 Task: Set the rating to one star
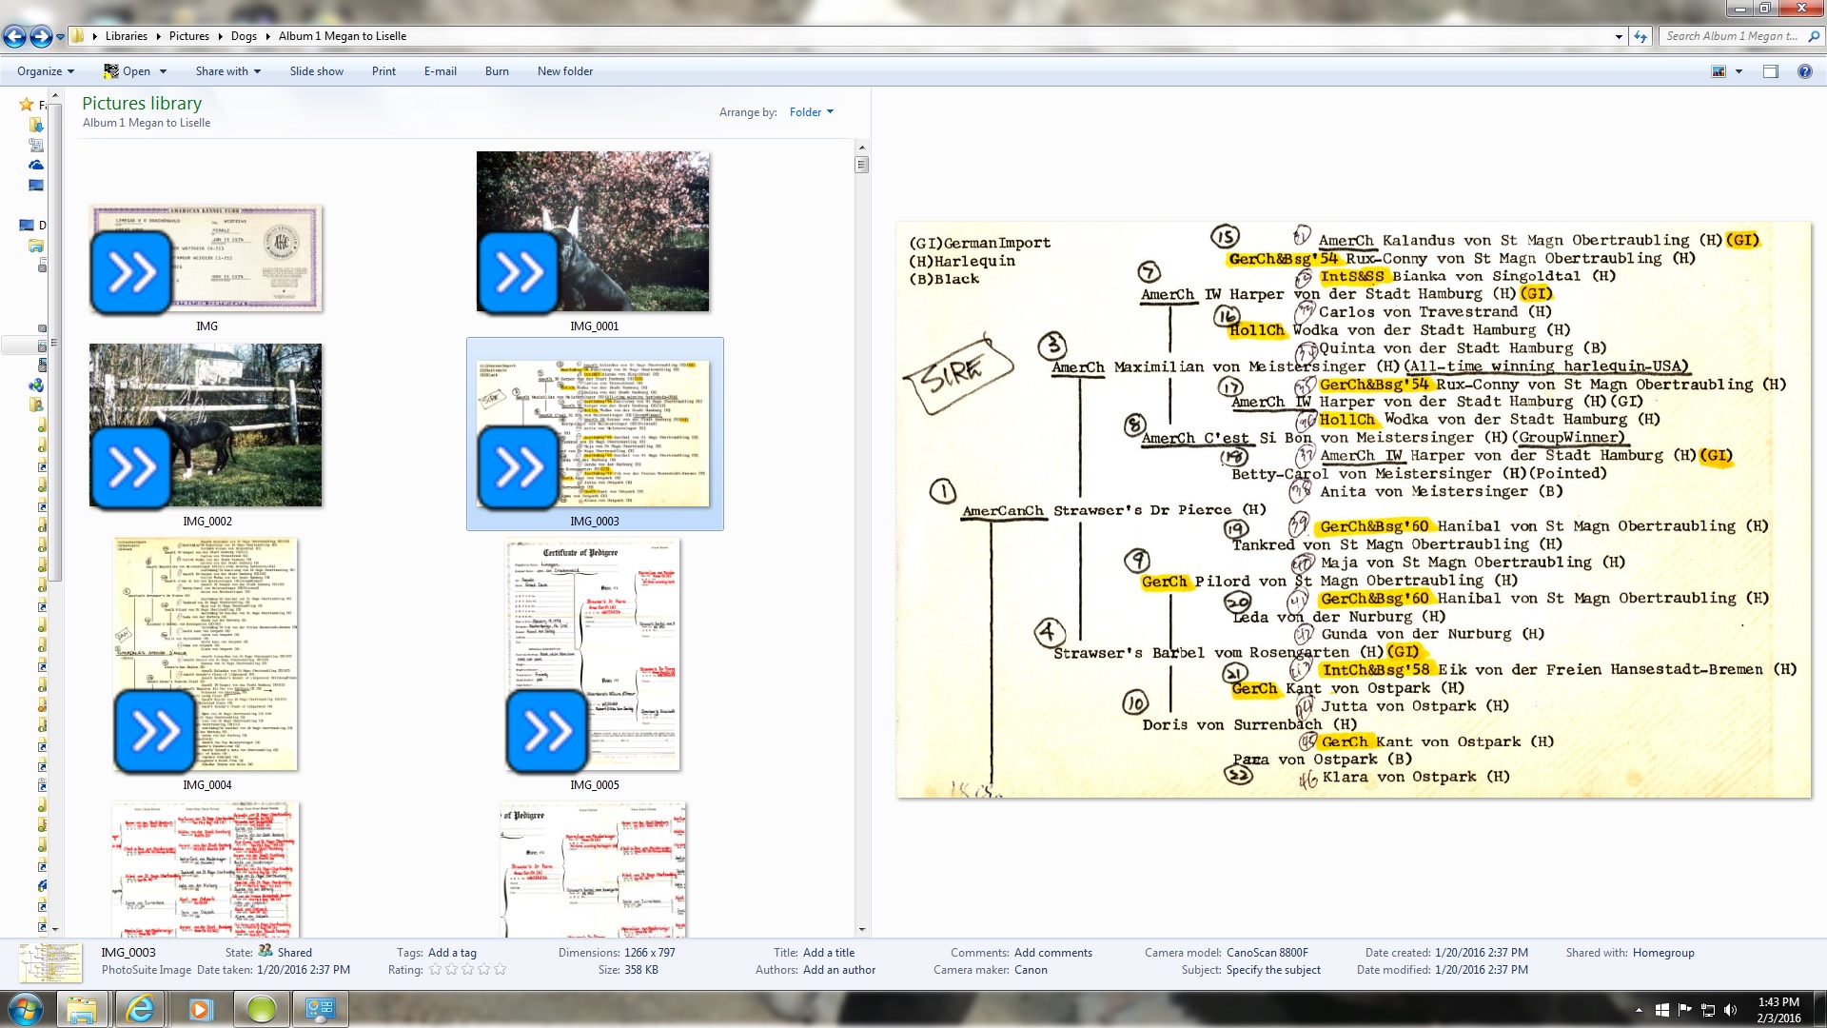(435, 970)
